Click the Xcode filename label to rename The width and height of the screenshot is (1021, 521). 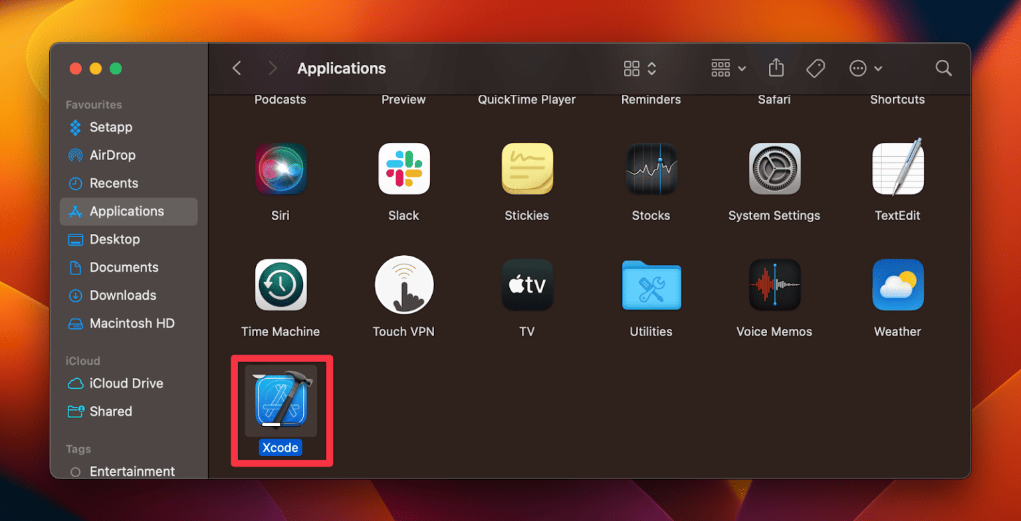pos(281,447)
